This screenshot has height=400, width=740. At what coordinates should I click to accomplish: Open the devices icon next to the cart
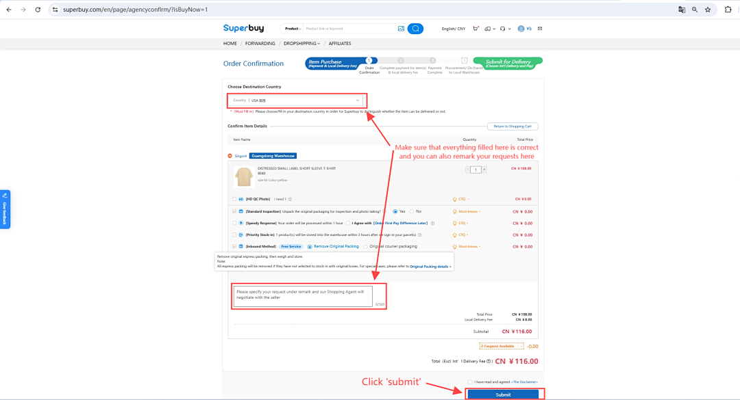pyautogui.click(x=488, y=29)
